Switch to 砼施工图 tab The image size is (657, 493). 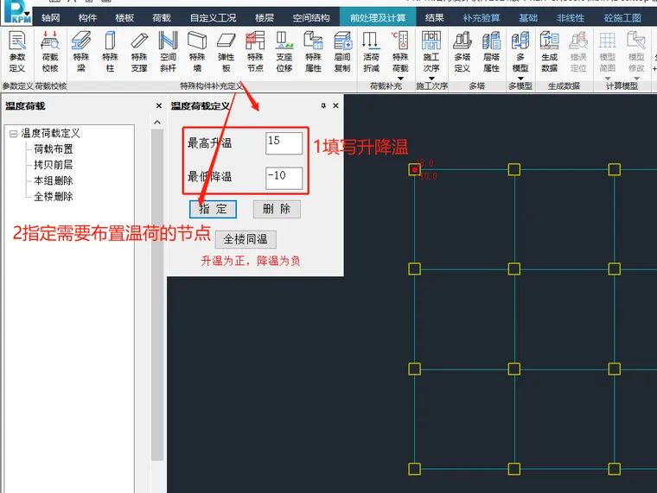622,17
